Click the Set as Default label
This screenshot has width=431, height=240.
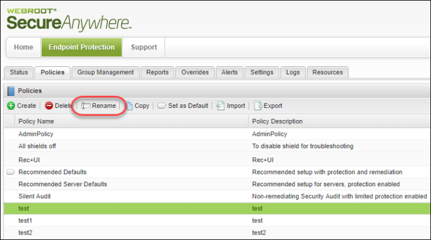click(x=188, y=106)
